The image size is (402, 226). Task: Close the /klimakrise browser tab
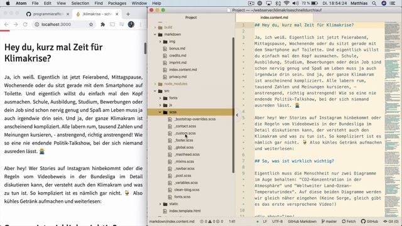pos(117,14)
